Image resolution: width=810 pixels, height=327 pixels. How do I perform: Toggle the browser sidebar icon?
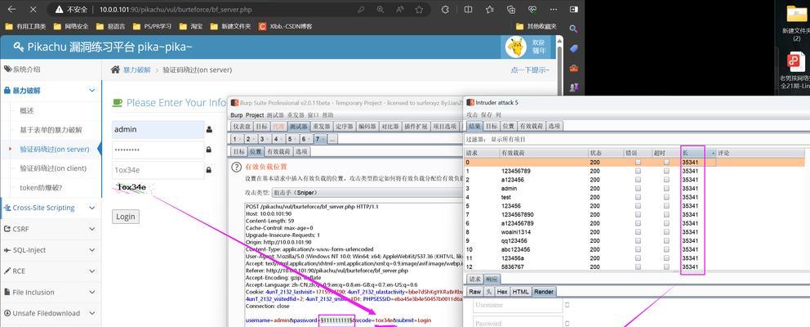(x=573, y=9)
